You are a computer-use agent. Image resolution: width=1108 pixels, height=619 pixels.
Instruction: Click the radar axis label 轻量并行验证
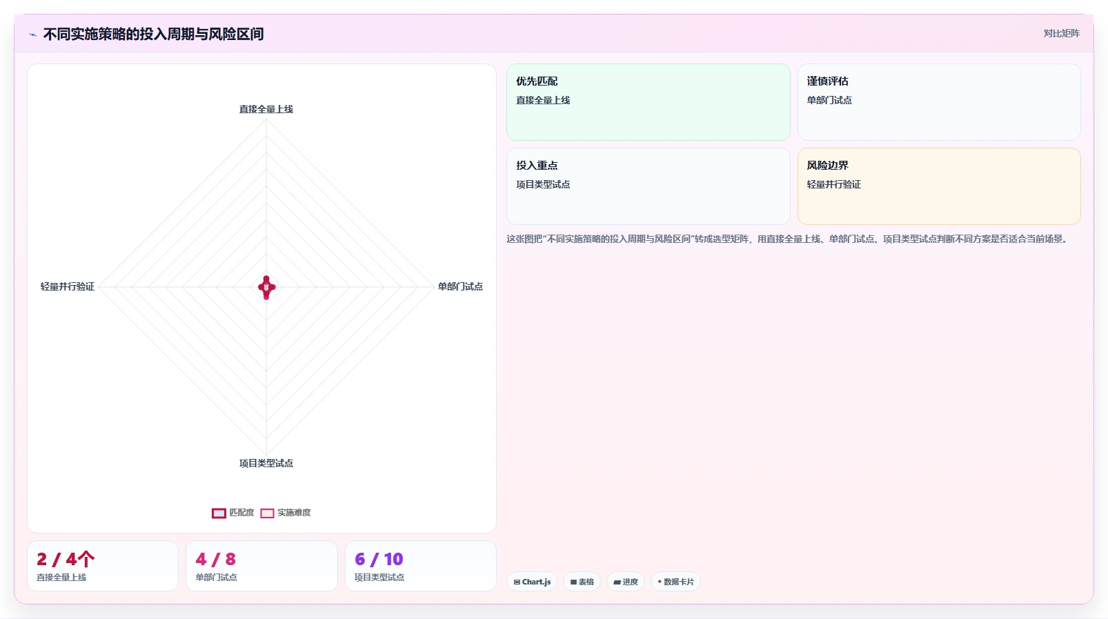(x=68, y=286)
